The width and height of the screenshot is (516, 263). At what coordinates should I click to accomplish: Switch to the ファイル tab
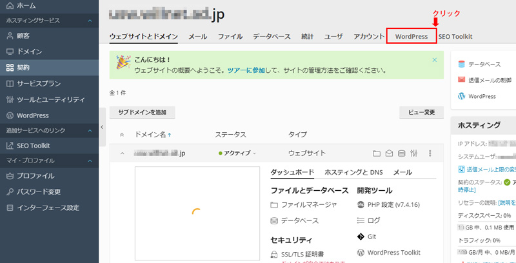pos(230,37)
